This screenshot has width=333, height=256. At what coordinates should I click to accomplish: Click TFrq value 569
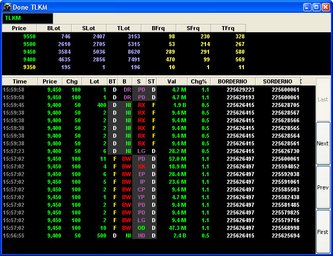(240, 60)
